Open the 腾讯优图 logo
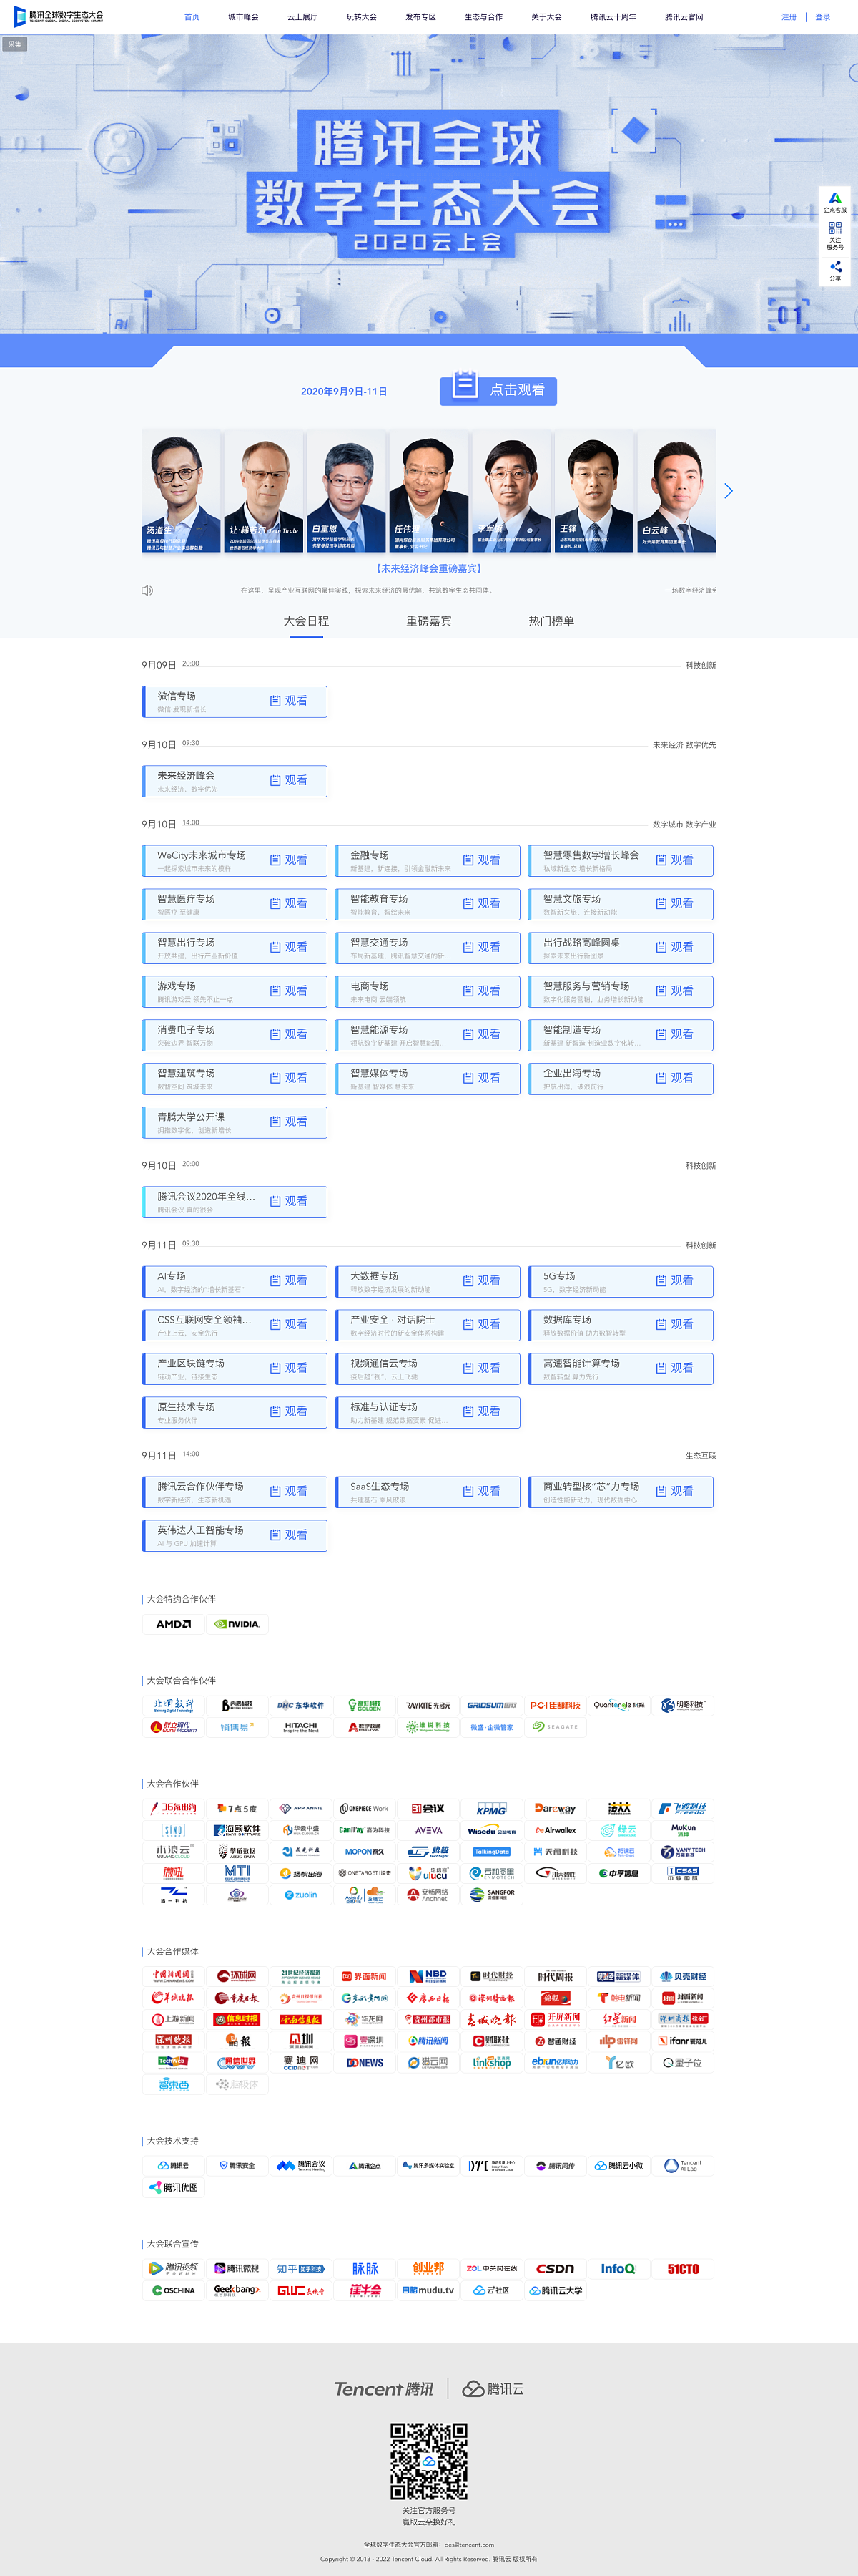 pos(173,2187)
